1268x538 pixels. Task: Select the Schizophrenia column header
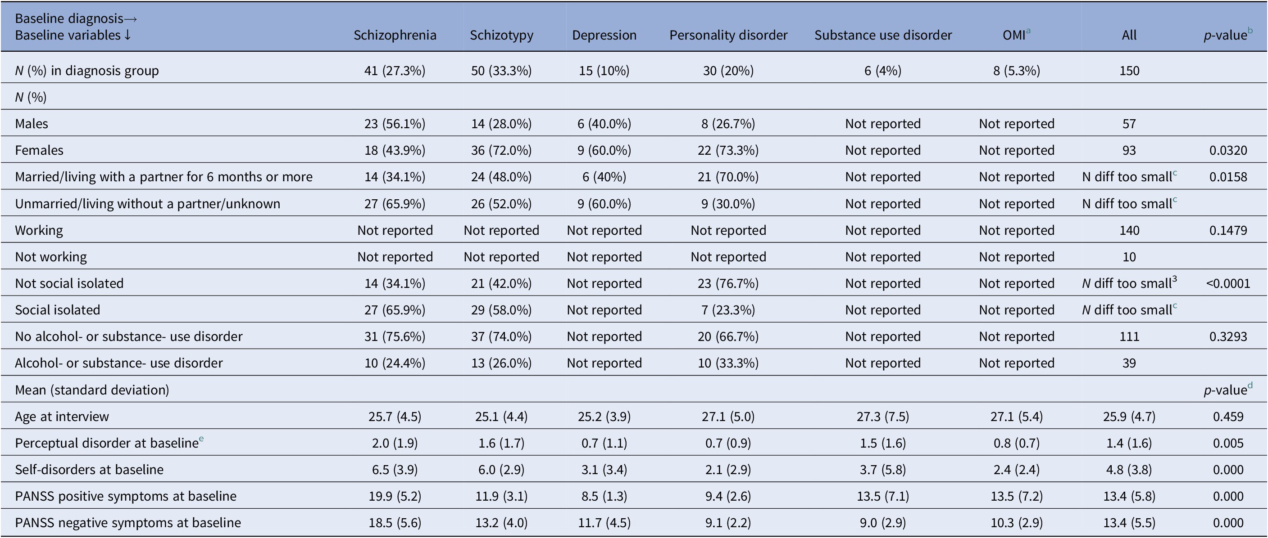coord(395,36)
